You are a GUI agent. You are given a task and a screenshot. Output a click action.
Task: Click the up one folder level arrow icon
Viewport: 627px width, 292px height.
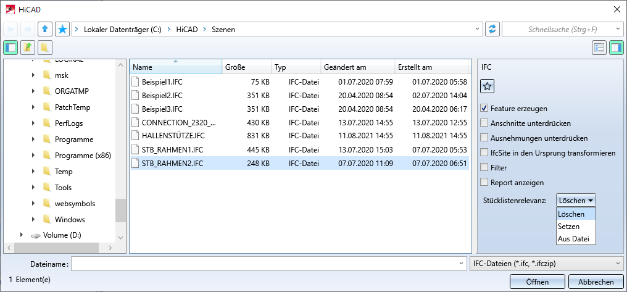pyautogui.click(x=44, y=29)
